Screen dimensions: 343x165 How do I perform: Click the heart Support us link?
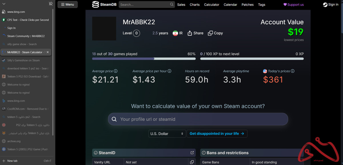[294, 5]
